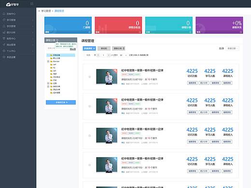Tick the checkbox on the fourth course card
This screenshot has height=188, width=251.
(90, 165)
